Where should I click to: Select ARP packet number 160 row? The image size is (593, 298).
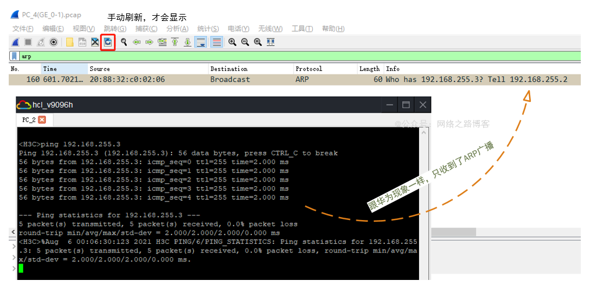(295, 80)
